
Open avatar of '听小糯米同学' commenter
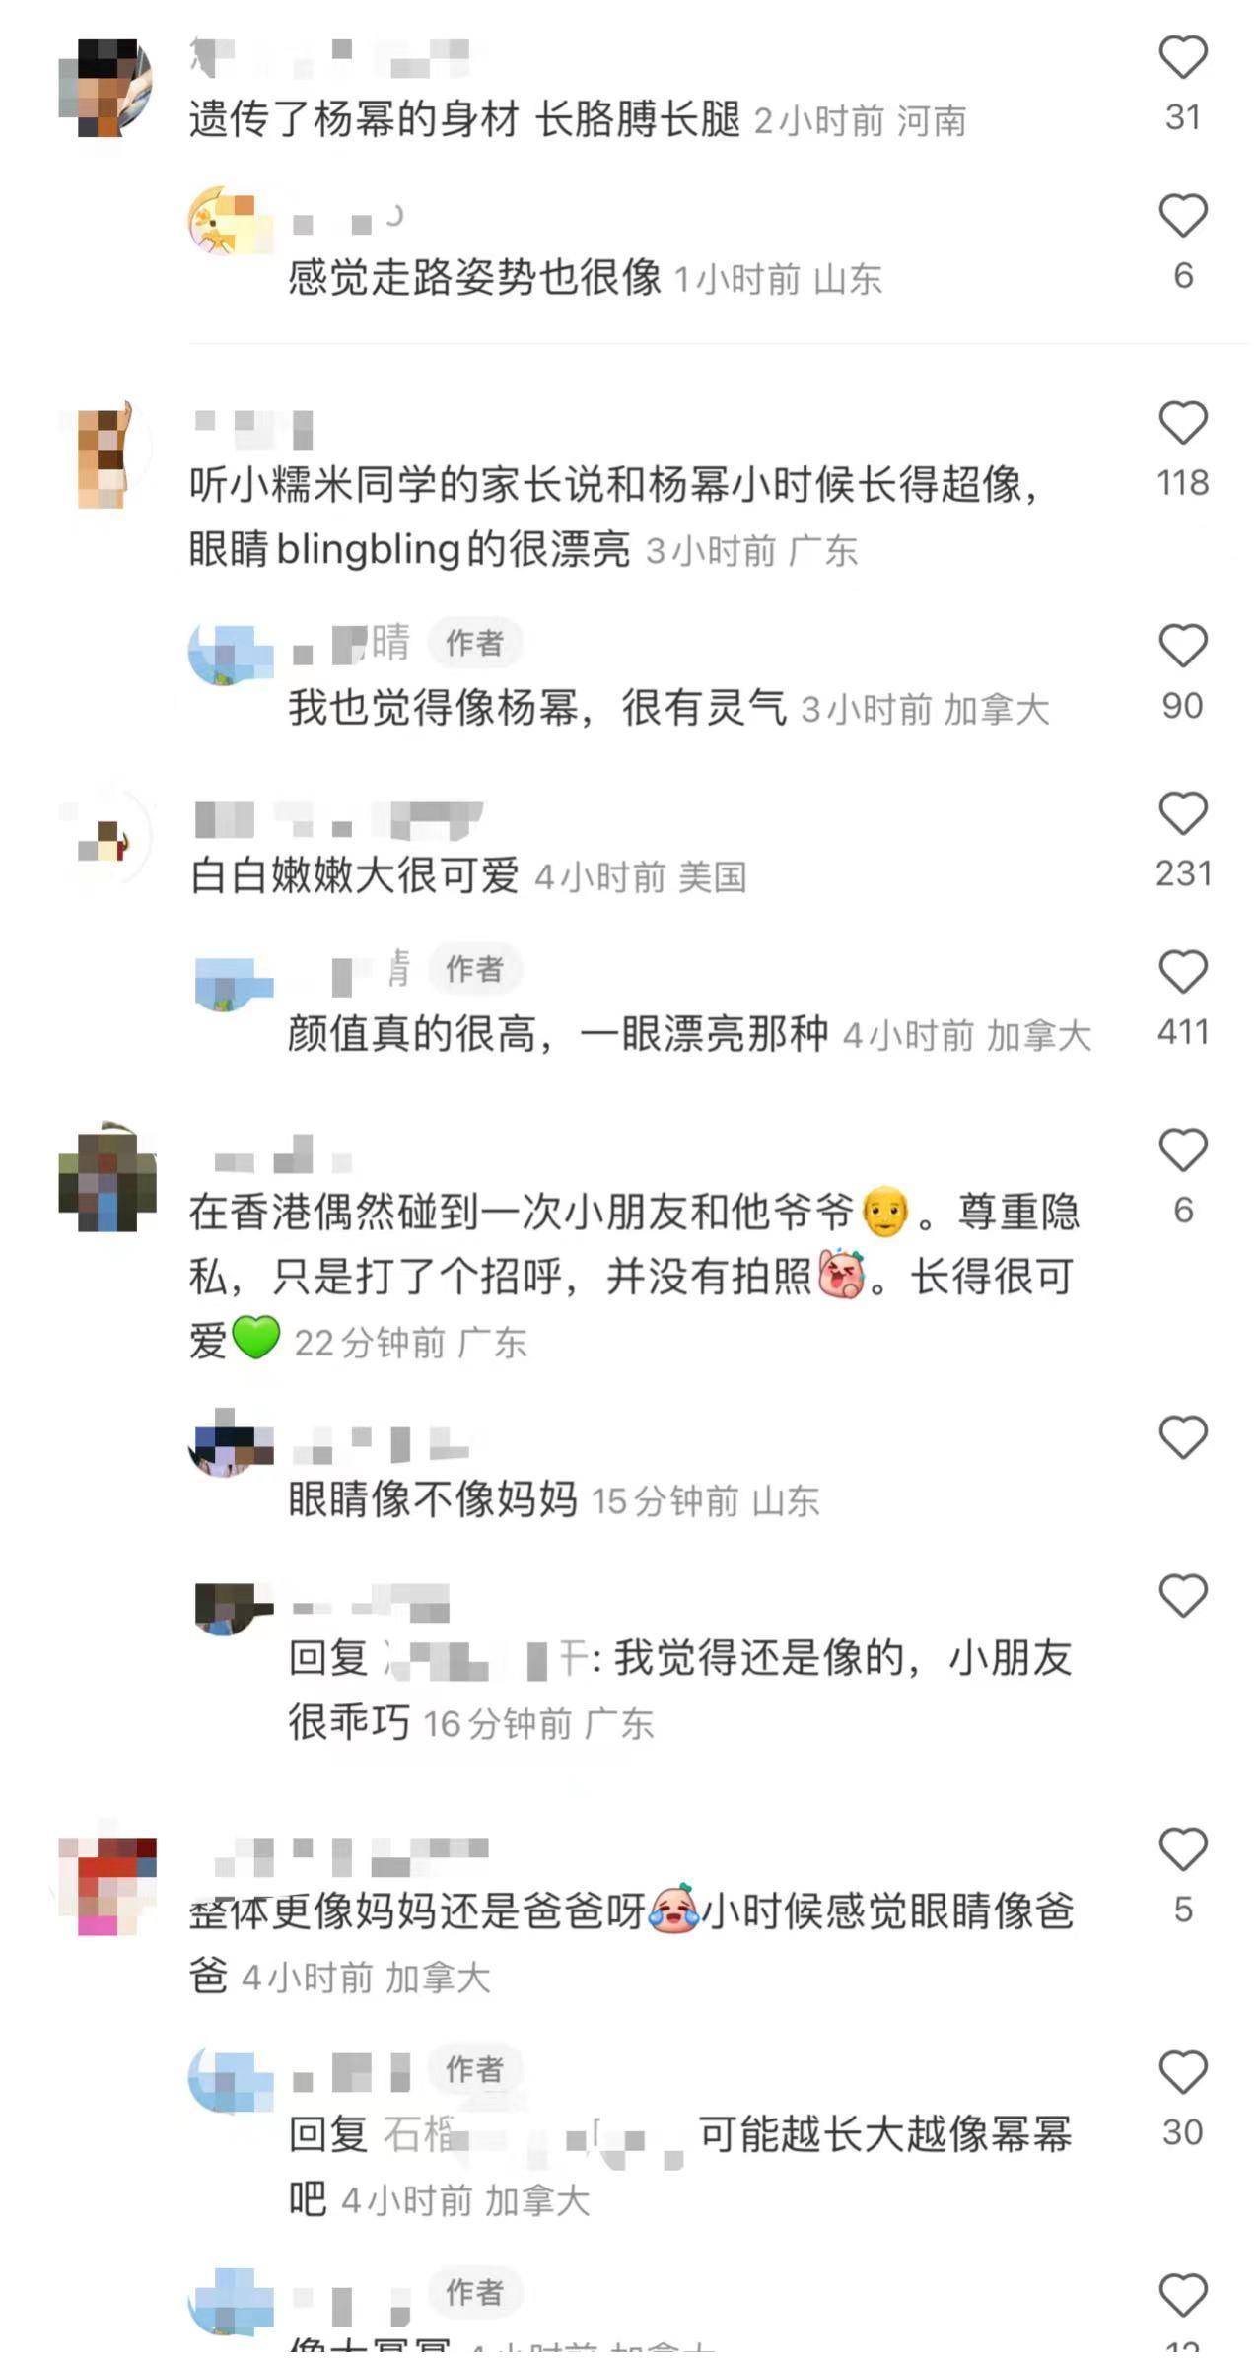(106, 453)
